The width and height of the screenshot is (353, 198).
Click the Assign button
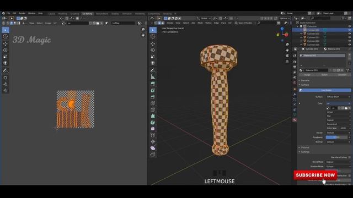pos(307,75)
